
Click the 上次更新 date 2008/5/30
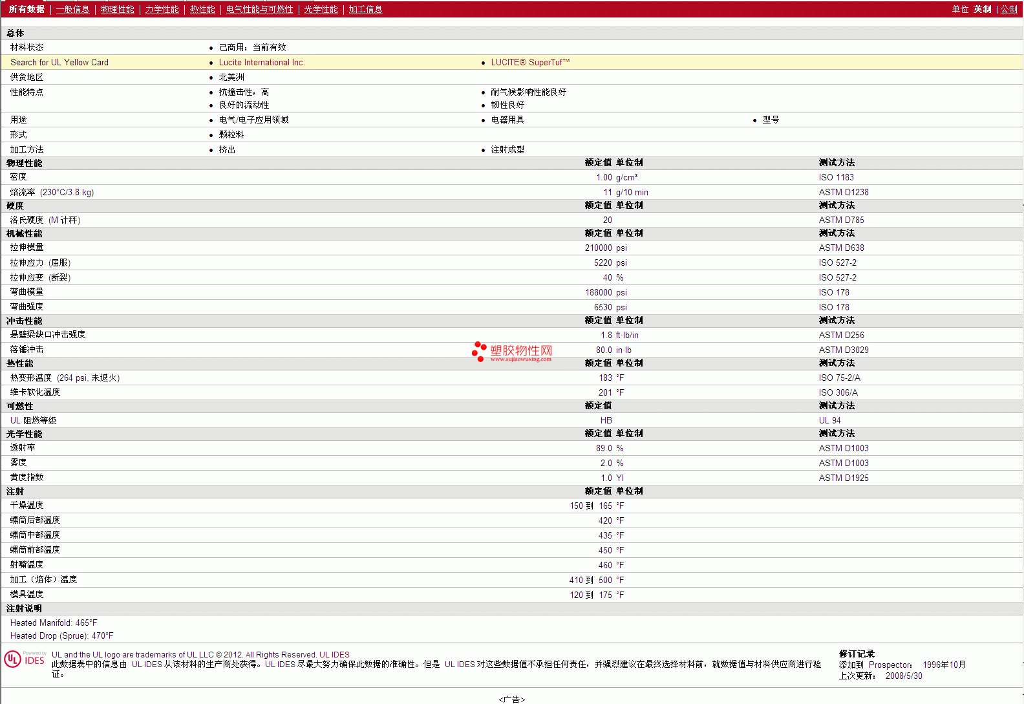click(x=904, y=676)
